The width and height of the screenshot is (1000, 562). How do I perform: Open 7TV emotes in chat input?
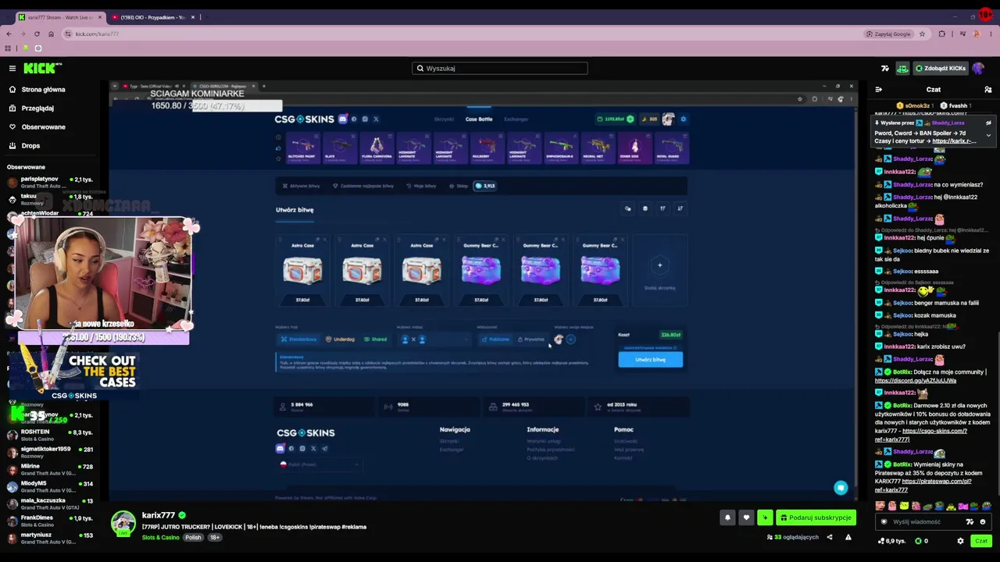tap(970, 522)
